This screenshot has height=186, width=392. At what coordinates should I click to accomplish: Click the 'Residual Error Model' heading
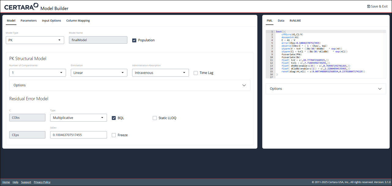tap(29, 99)
